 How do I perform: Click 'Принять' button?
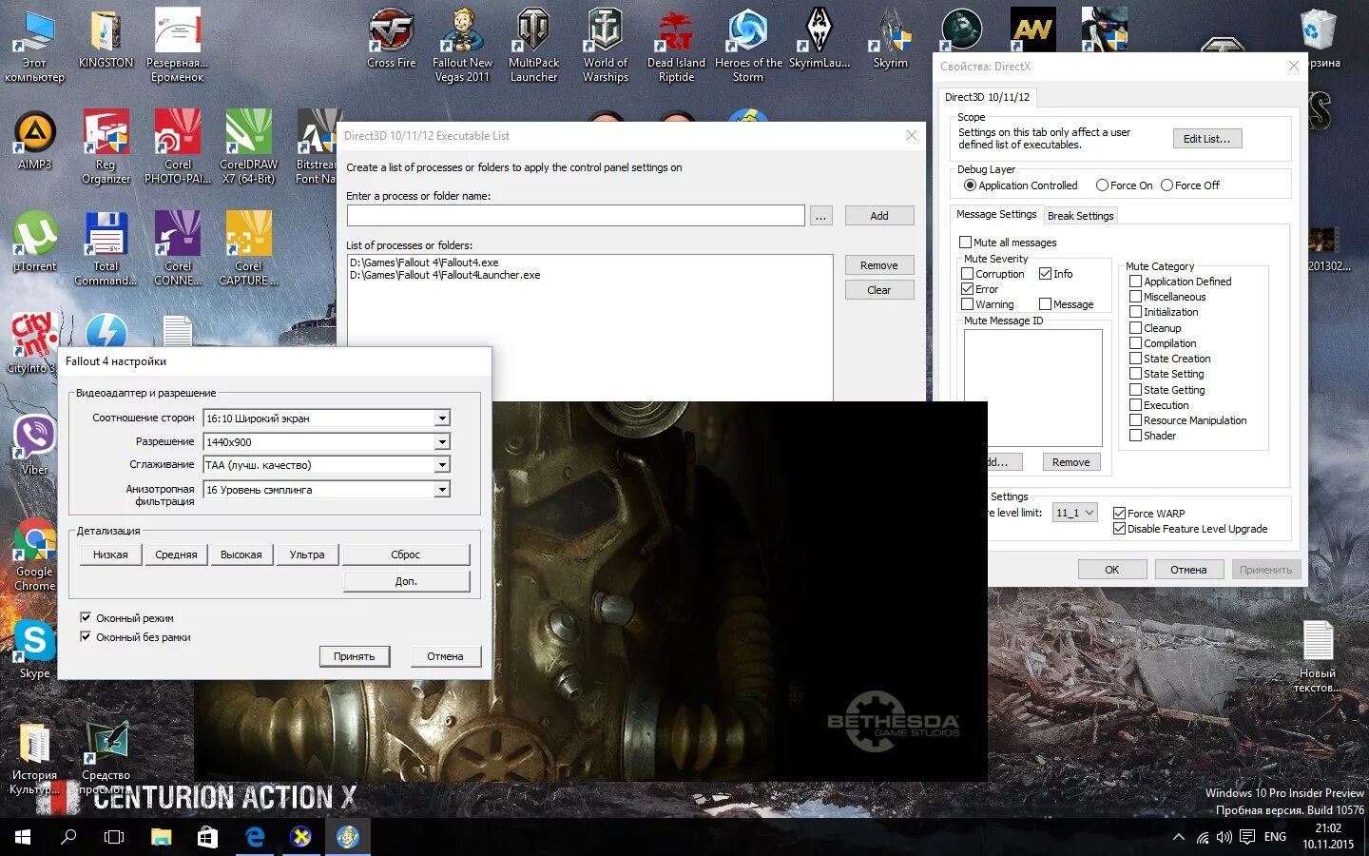click(355, 656)
